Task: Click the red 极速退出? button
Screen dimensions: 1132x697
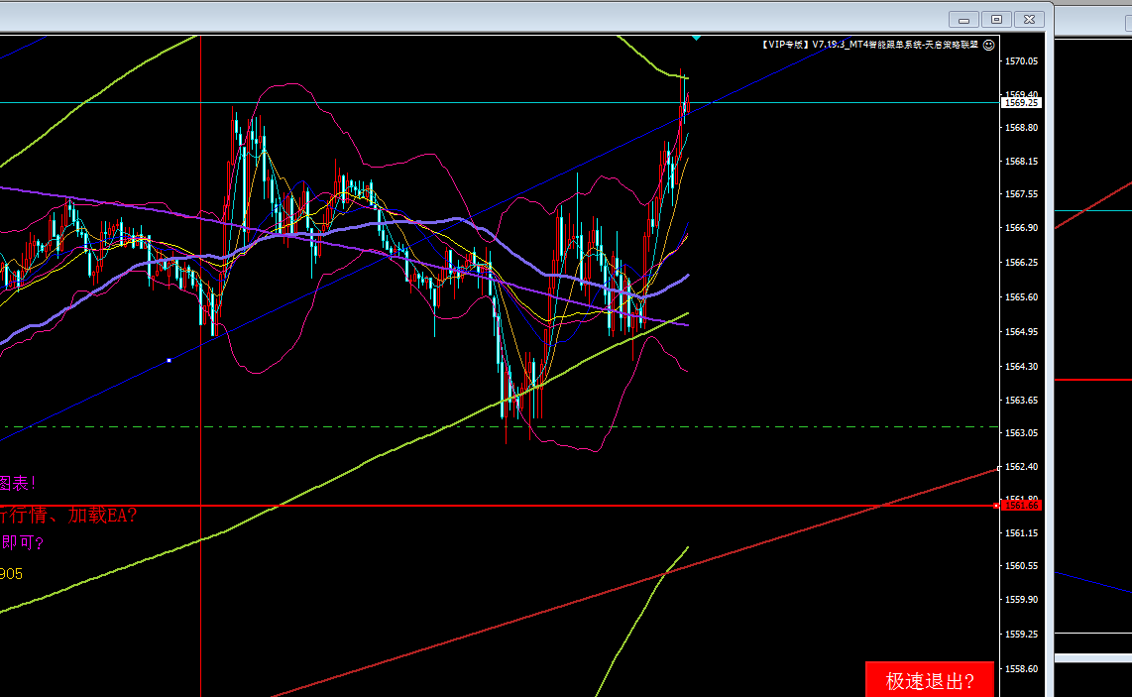Action: pos(929,680)
